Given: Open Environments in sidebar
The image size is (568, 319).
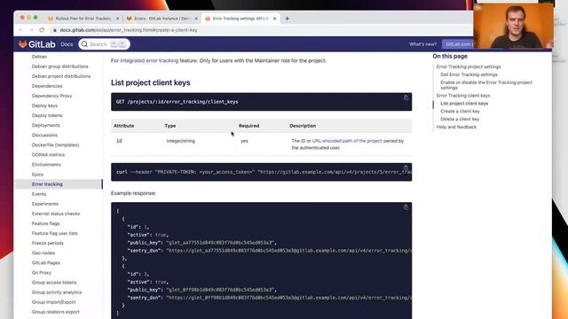Looking at the screenshot, I should (x=46, y=165).
